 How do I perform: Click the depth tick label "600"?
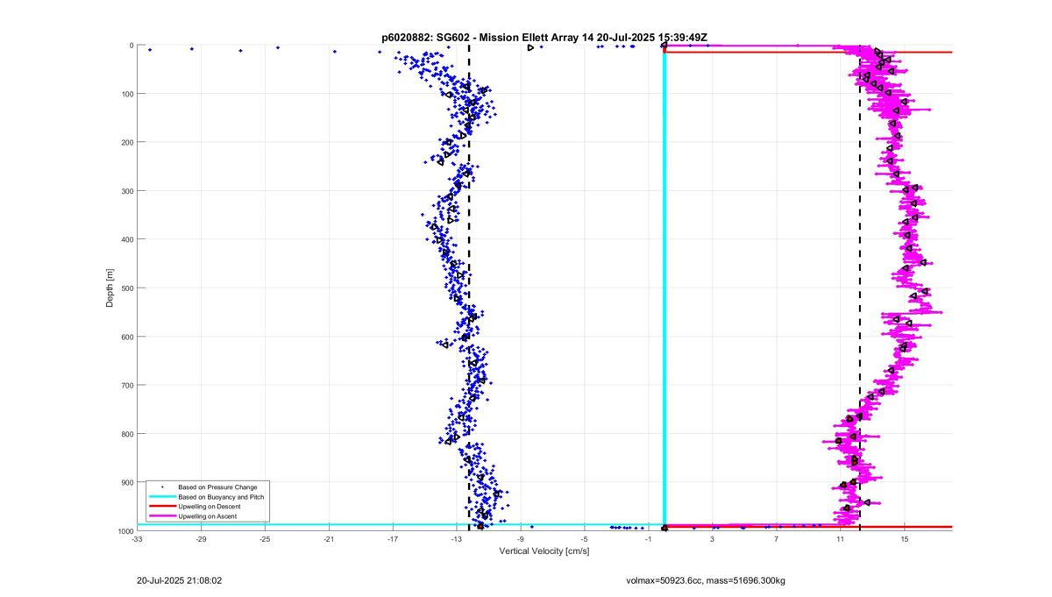128,337
